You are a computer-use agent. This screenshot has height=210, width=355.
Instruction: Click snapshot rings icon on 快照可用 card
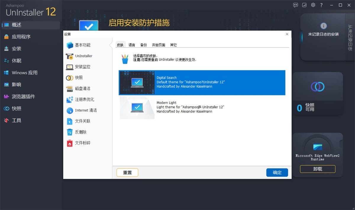point(317,87)
